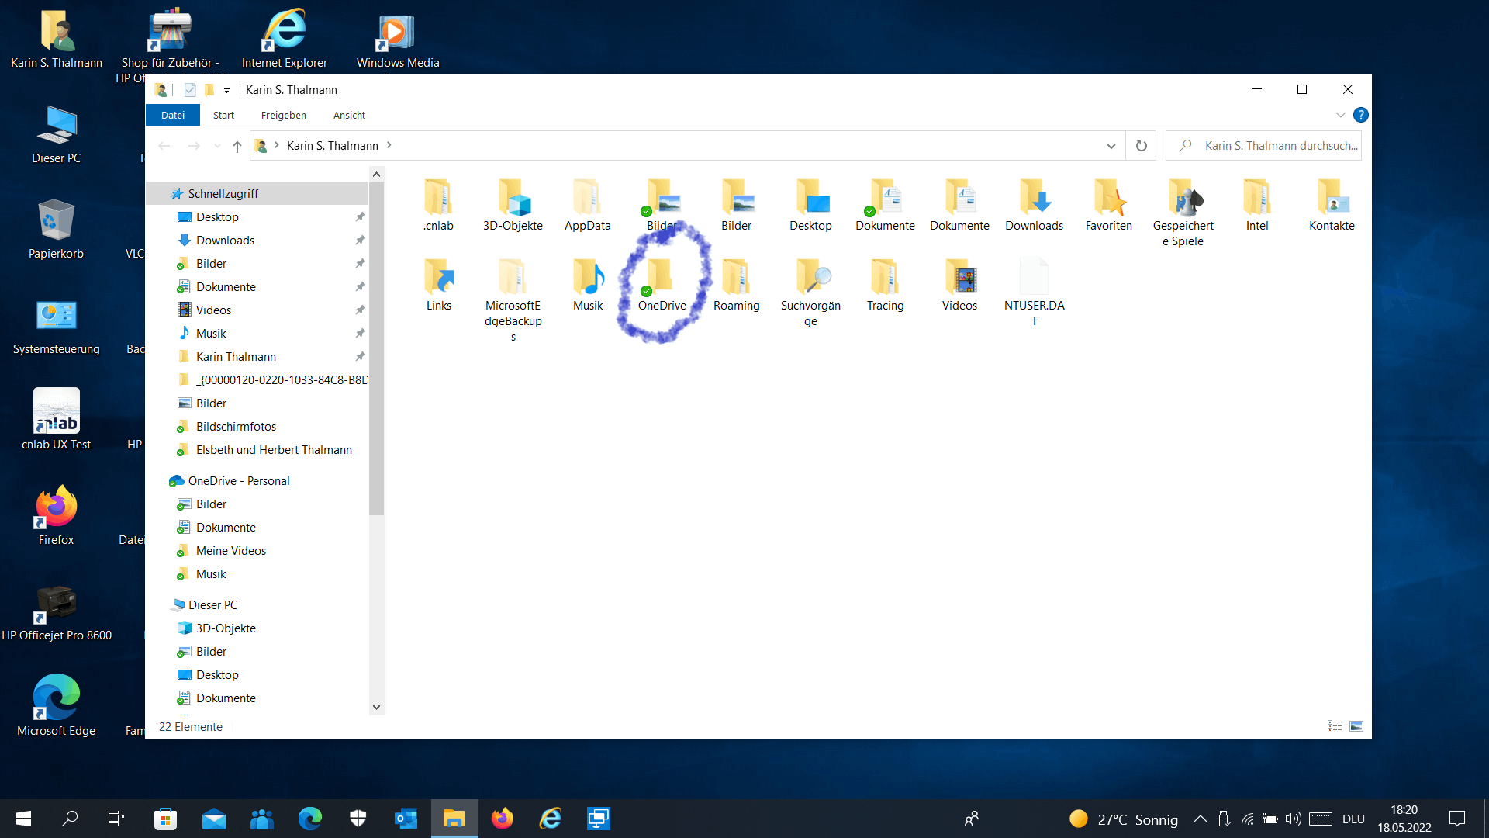Open the Explorer help question mark
Screen dimensions: 1489x838
[x=1360, y=115]
